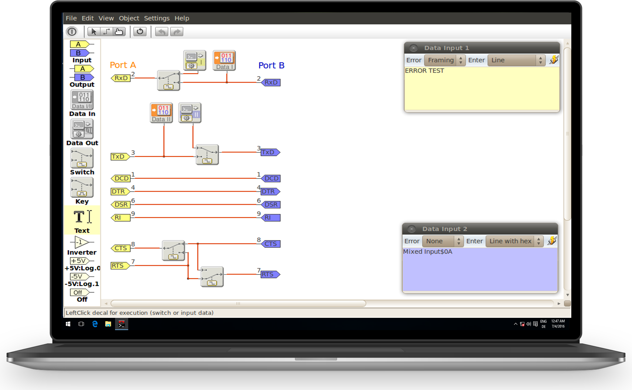
Task: Click the Port A TxD pin
Action: (120, 157)
